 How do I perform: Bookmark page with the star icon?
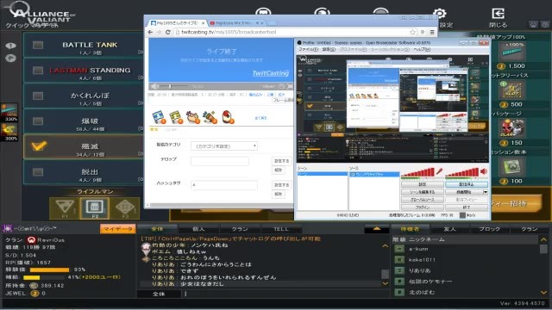pos(412,32)
